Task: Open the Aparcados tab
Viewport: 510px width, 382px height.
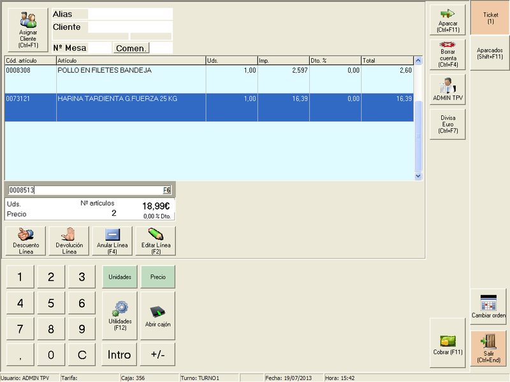Action: [x=490, y=53]
